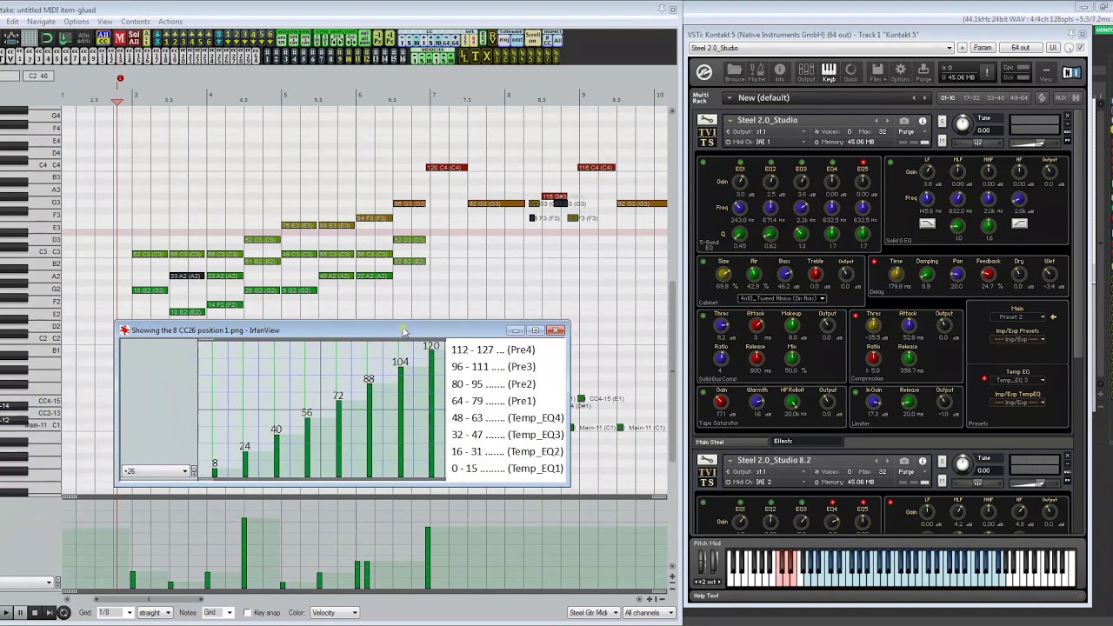Open the Options menu in MIDI editor
This screenshot has height=626, width=1113.
pyautogui.click(x=76, y=22)
